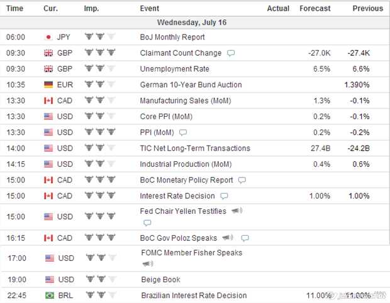The image size is (390, 303).
Task: Click the speaker icon beside Fed Chair Yellen Testifies
Action: coord(237,211)
